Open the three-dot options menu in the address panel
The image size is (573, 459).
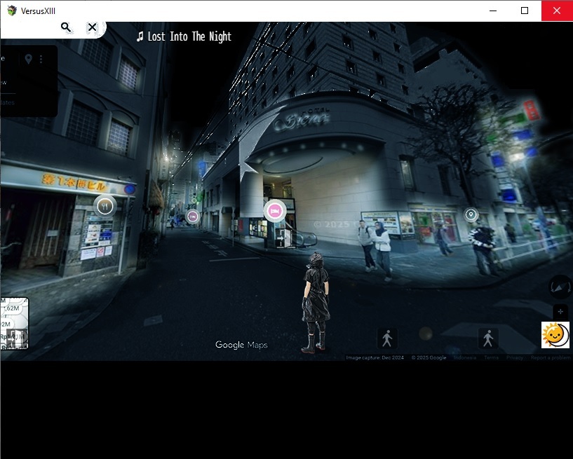tap(41, 60)
